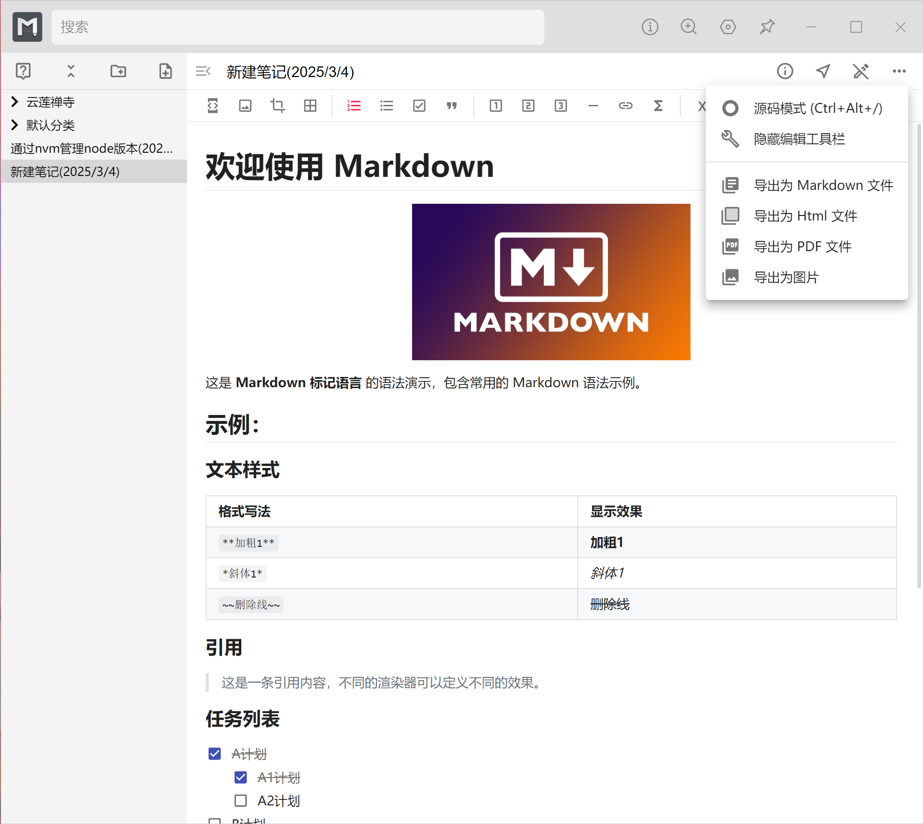This screenshot has height=824, width=923.
Task: Insert an image using the toolbar icon
Action: pyautogui.click(x=245, y=106)
